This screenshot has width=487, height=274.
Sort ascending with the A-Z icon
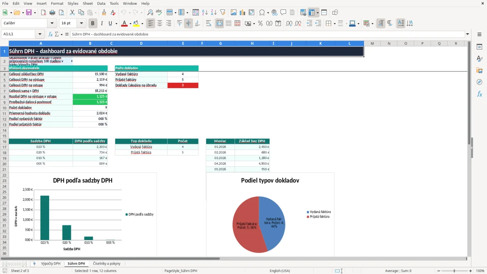pos(205,13)
